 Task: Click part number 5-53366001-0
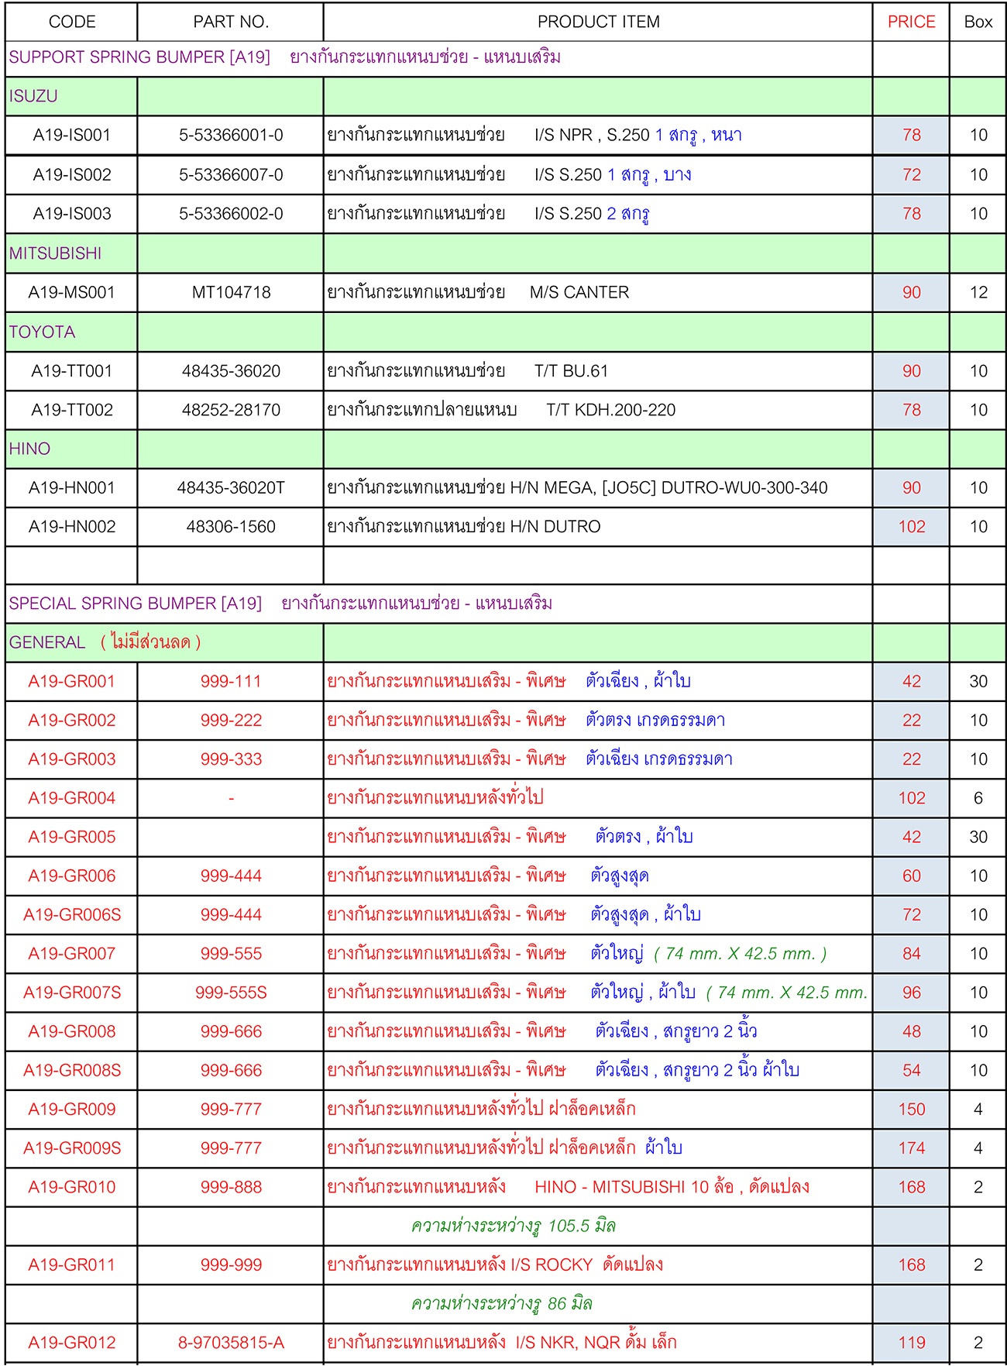pos(231,135)
